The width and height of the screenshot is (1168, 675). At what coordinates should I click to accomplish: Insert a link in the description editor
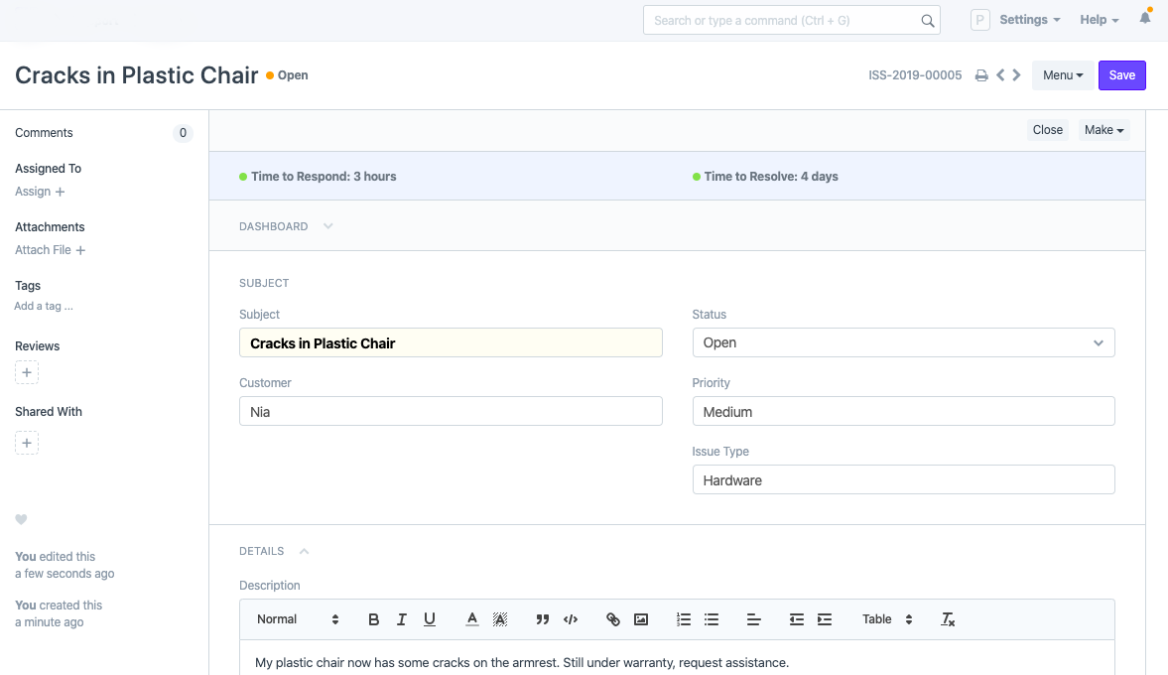[613, 619]
